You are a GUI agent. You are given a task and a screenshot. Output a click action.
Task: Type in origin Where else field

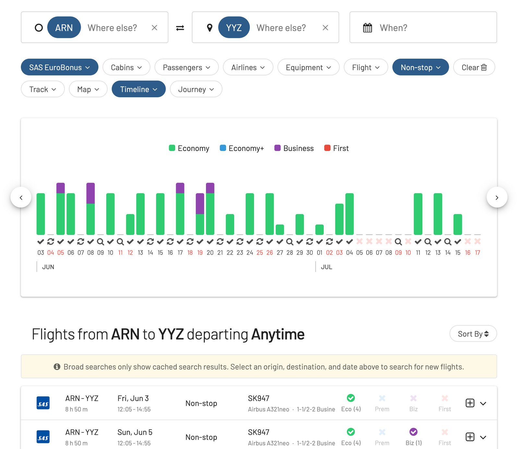tap(113, 28)
